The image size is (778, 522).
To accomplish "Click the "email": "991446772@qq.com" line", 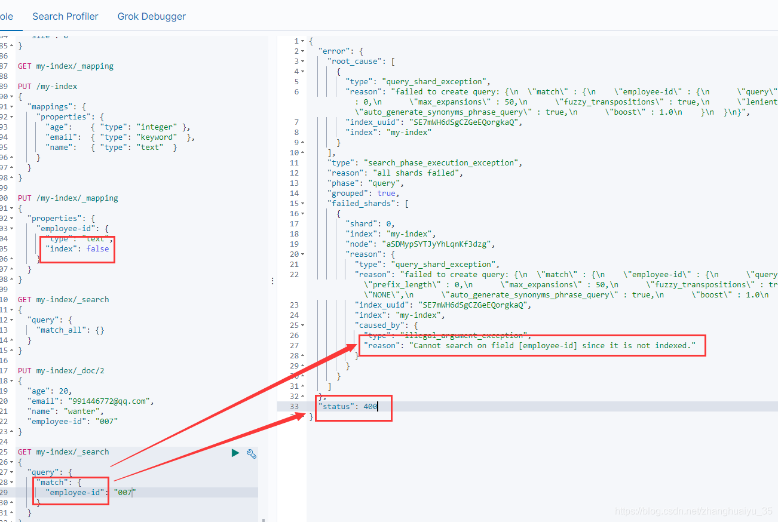I will tap(90, 401).
